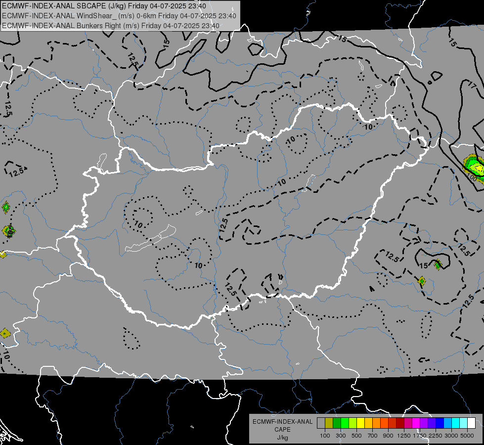The width and height of the screenshot is (484, 445).
Task: Select the dark maroon-red legend swatch
Action: [400, 423]
